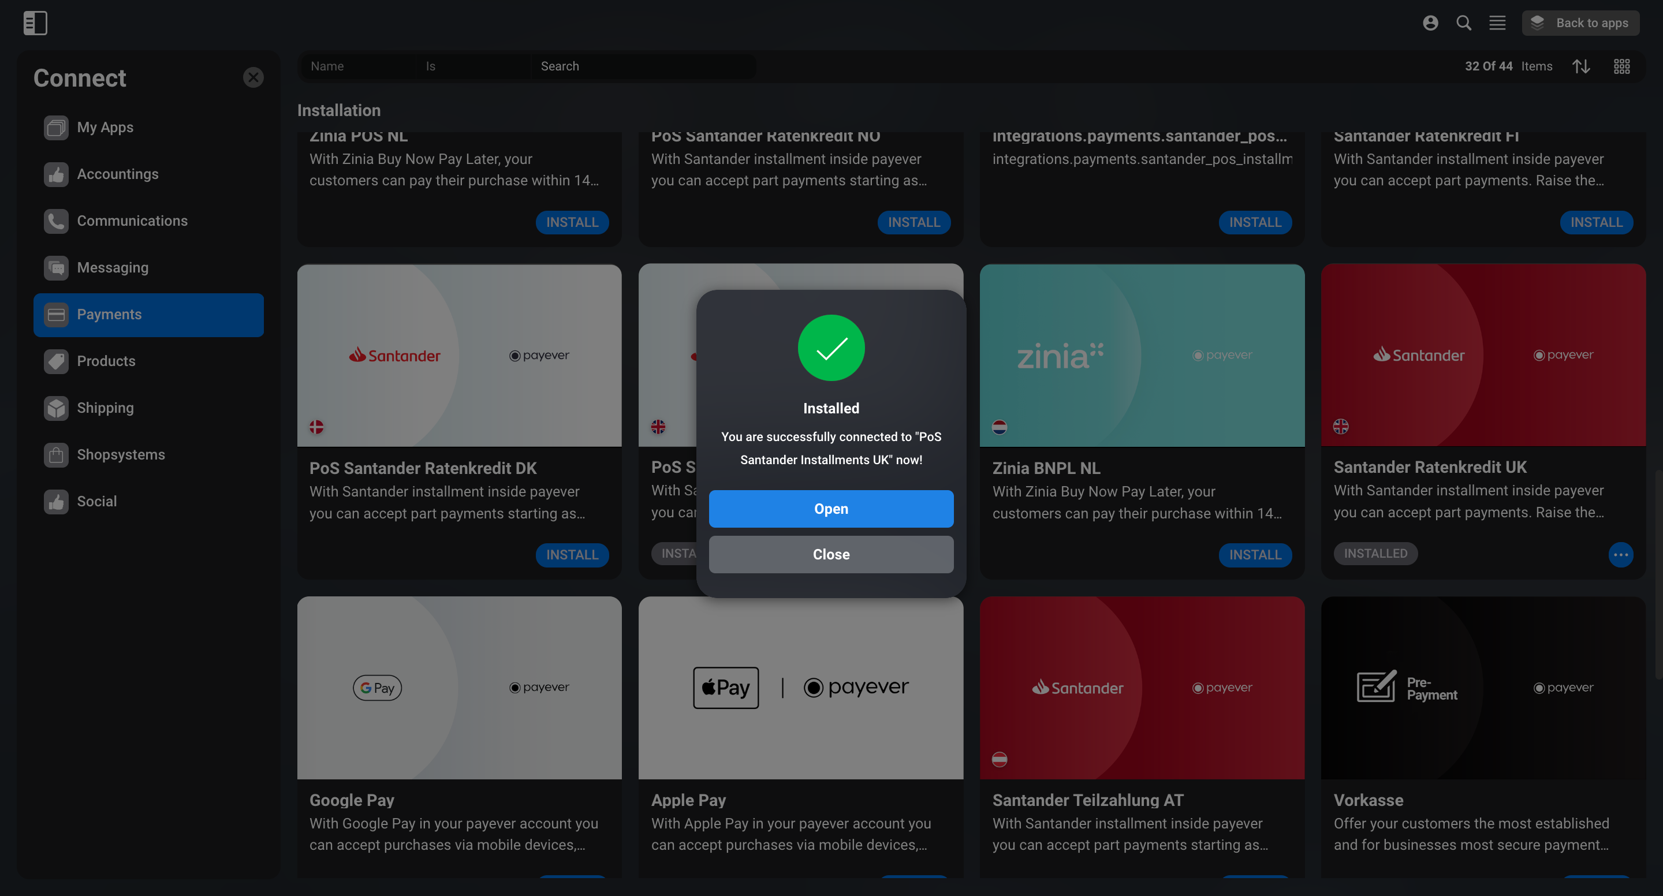The width and height of the screenshot is (1663, 896).
Task: Click Installation section heading
Action: (x=339, y=110)
